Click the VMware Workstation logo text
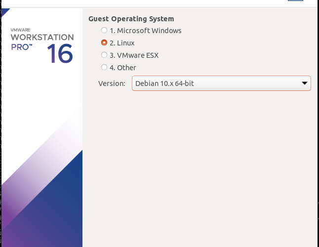 [42, 37]
